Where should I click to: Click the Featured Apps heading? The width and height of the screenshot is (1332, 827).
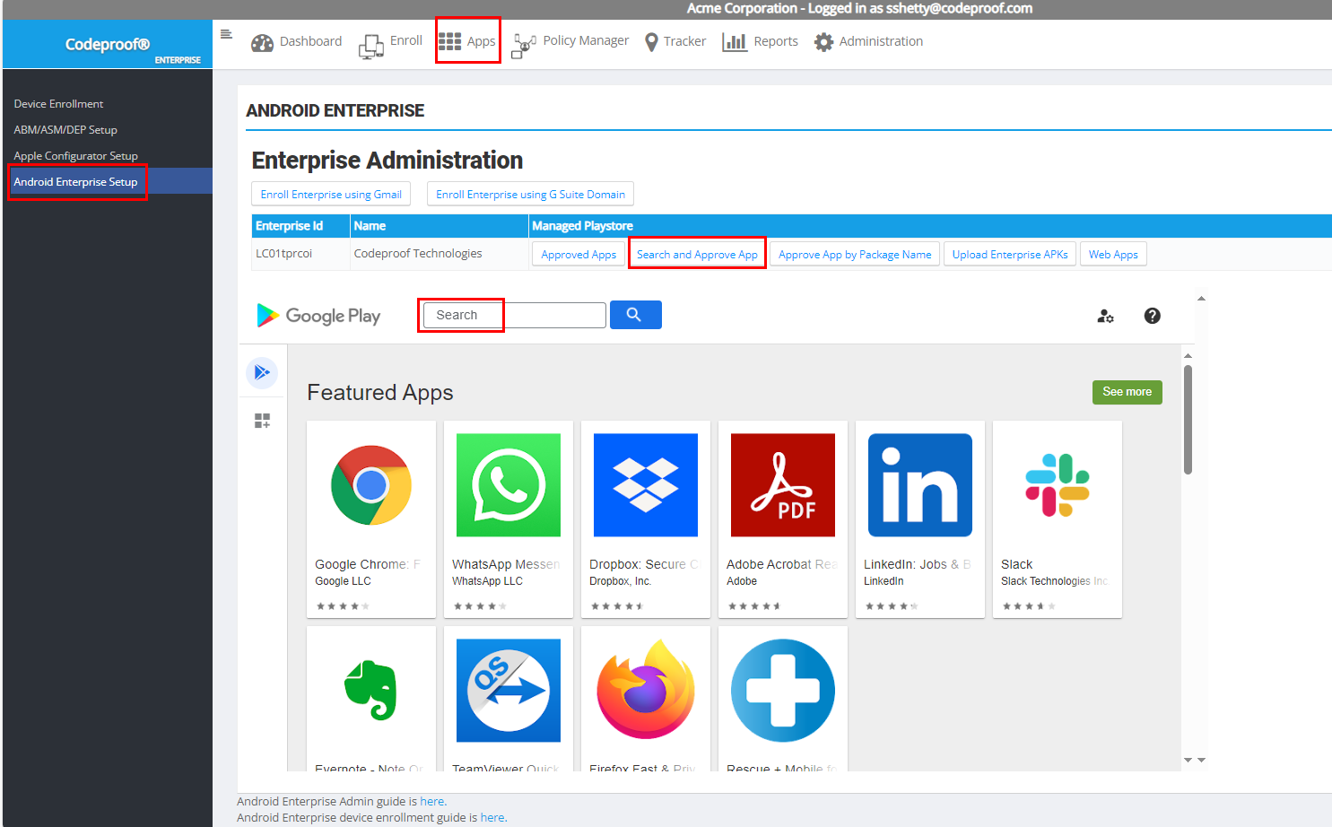click(x=380, y=393)
